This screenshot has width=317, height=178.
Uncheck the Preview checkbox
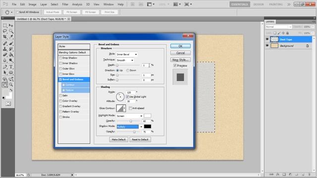[175, 66]
